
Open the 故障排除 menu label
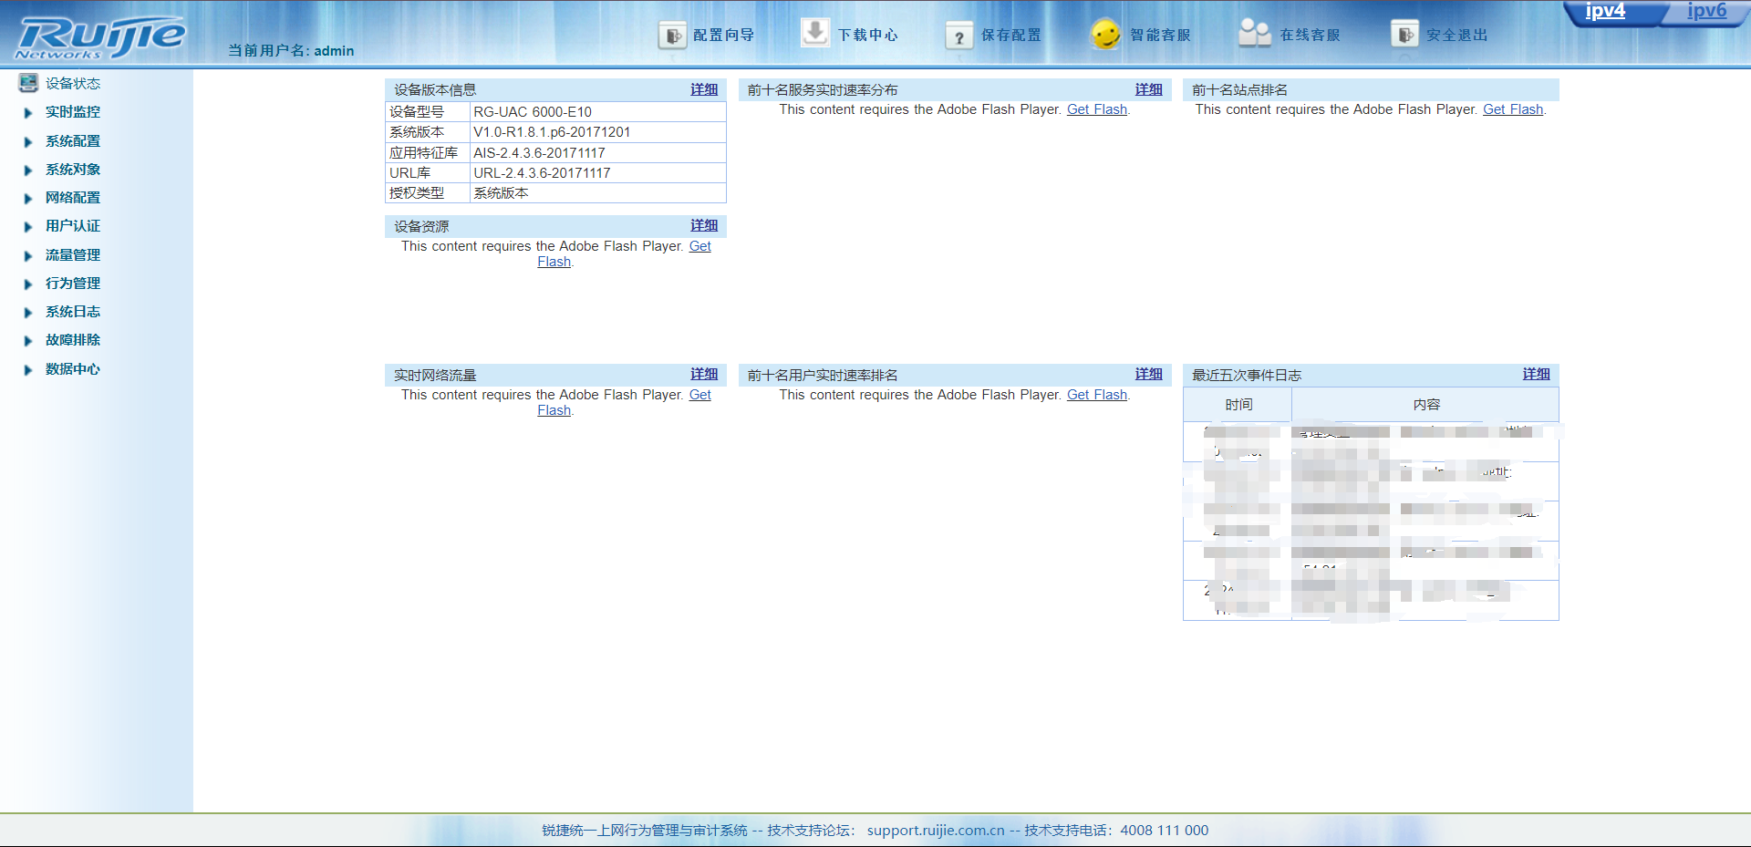(73, 340)
